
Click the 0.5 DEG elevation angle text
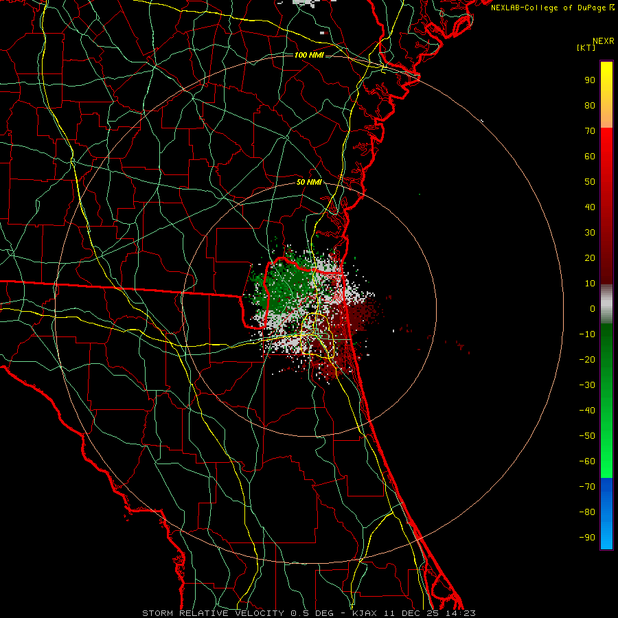click(312, 613)
